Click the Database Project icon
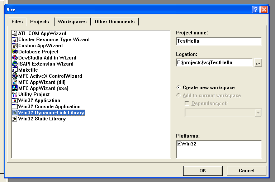 click(x=15, y=52)
